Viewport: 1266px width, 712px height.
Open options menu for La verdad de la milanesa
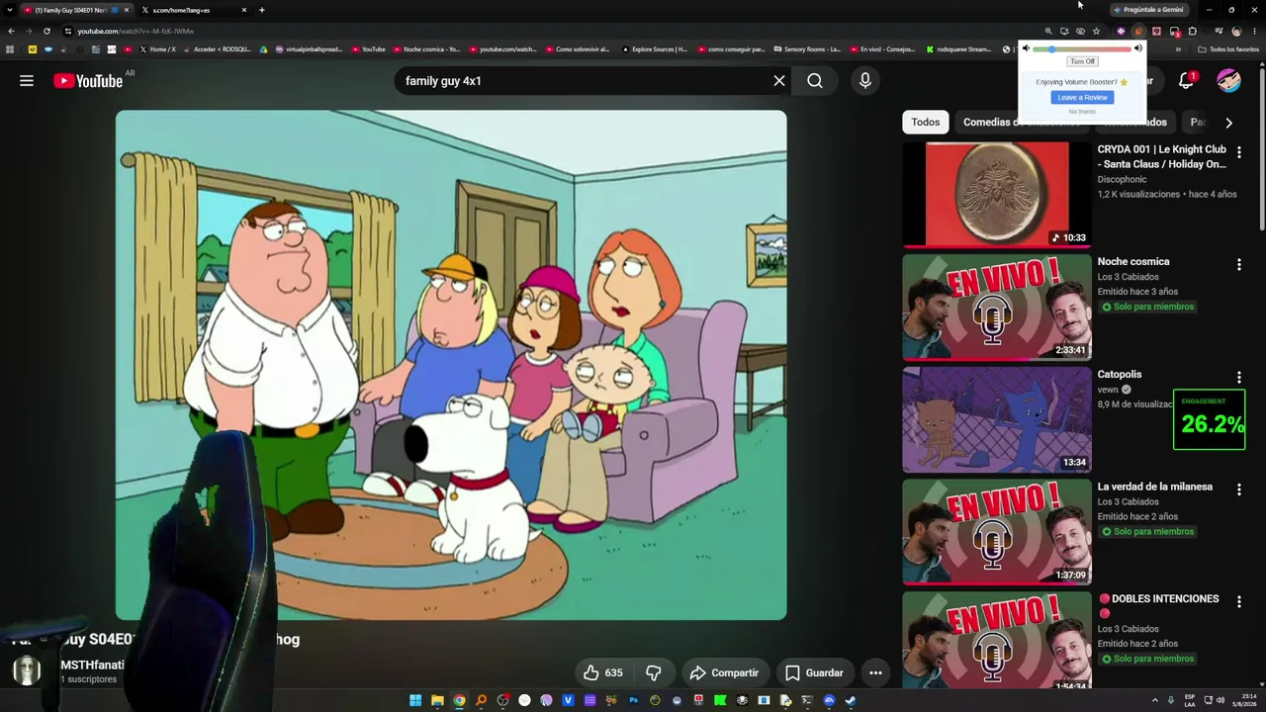click(x=1238, y=490)
